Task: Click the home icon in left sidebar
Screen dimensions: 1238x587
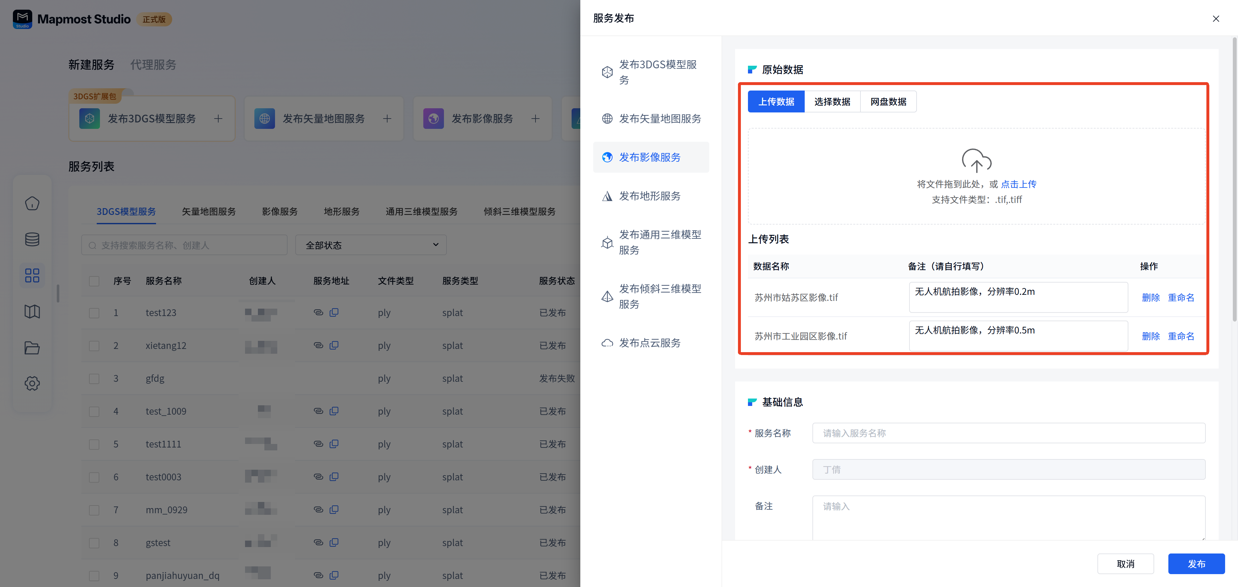Action: pos(32,203)
